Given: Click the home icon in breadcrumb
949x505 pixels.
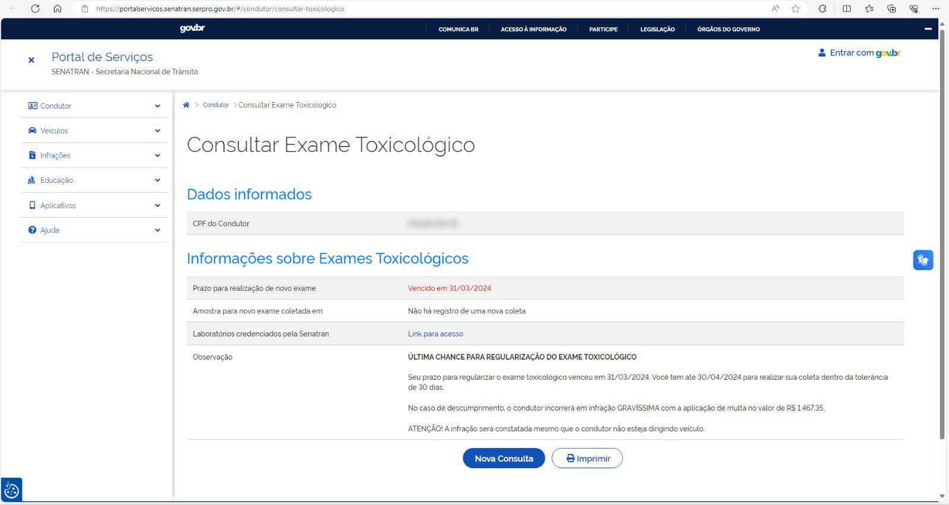Looking at the screenshot, I should coord(186,105).
